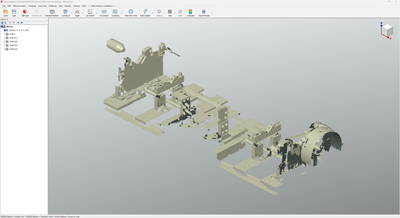Open the Extract Primitives tool
400x218 pixels.
click(52, 13)
